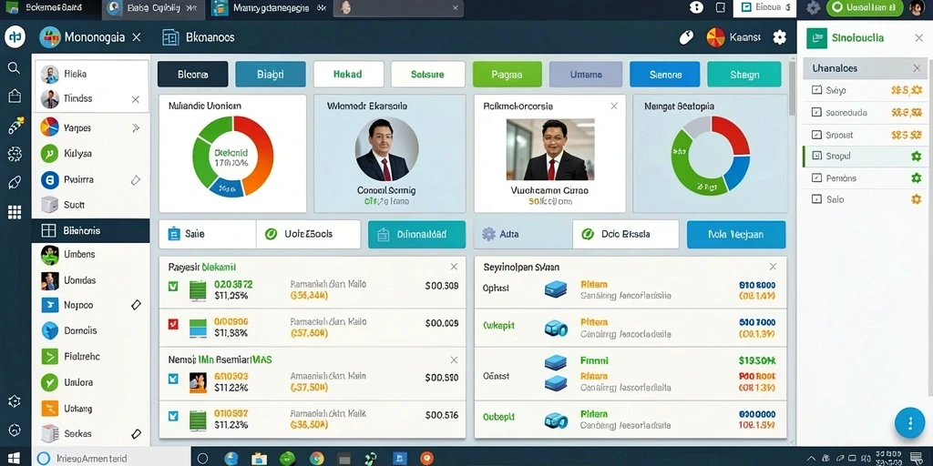Click the diamond marker next to Nopco
This screenshot has height=466, width=933.
[x=136, y=305]
